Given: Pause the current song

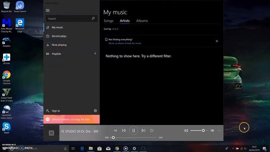Looking at the screenshot, I should pyautogui.click(x=133, y=130).
